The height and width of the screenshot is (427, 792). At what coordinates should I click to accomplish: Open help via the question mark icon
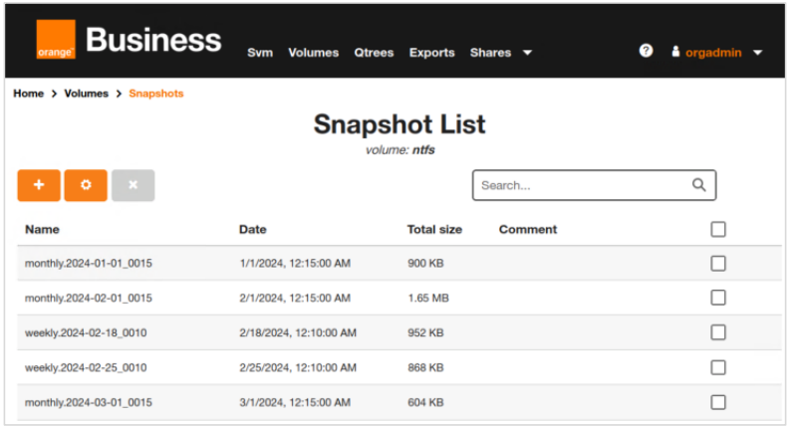[646, 51]
